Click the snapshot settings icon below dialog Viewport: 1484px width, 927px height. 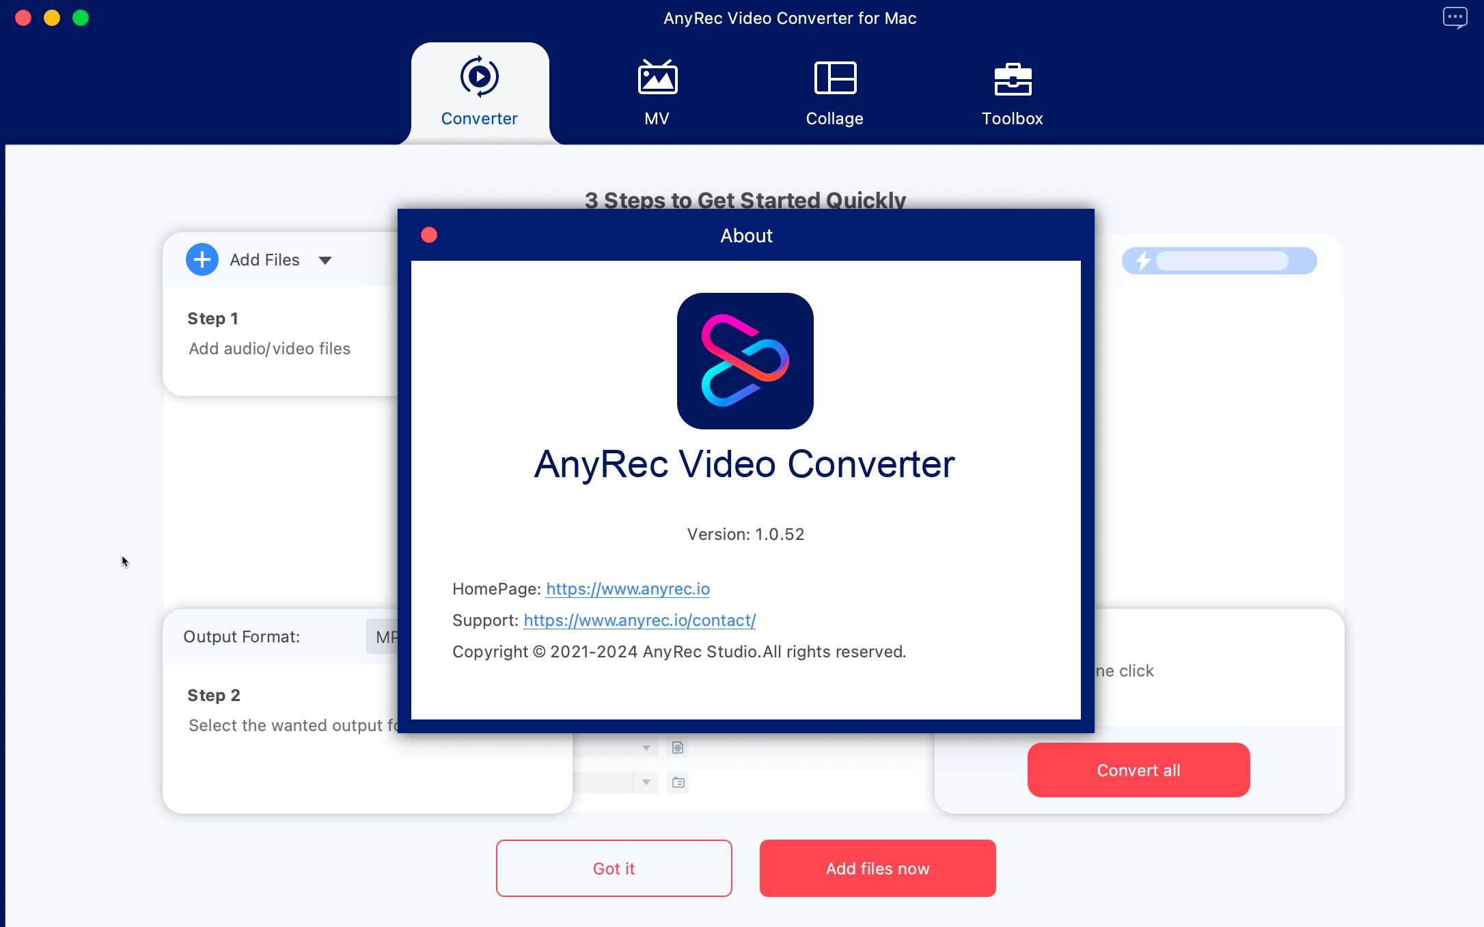tap(678, 747)
